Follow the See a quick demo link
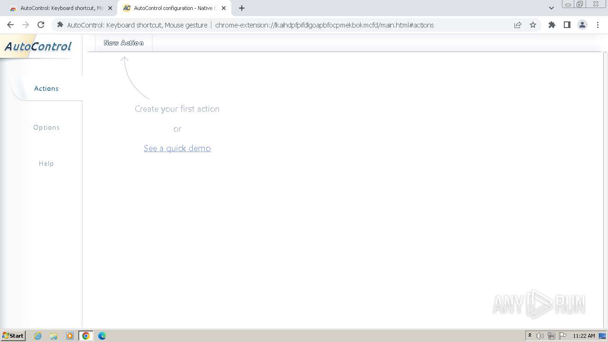The image size is (608, 342). (177, 148)
